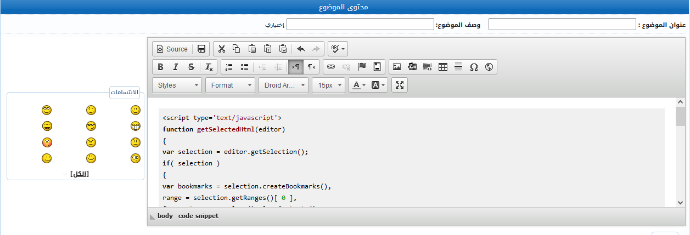Insert a numbered list

click(229, 67)
